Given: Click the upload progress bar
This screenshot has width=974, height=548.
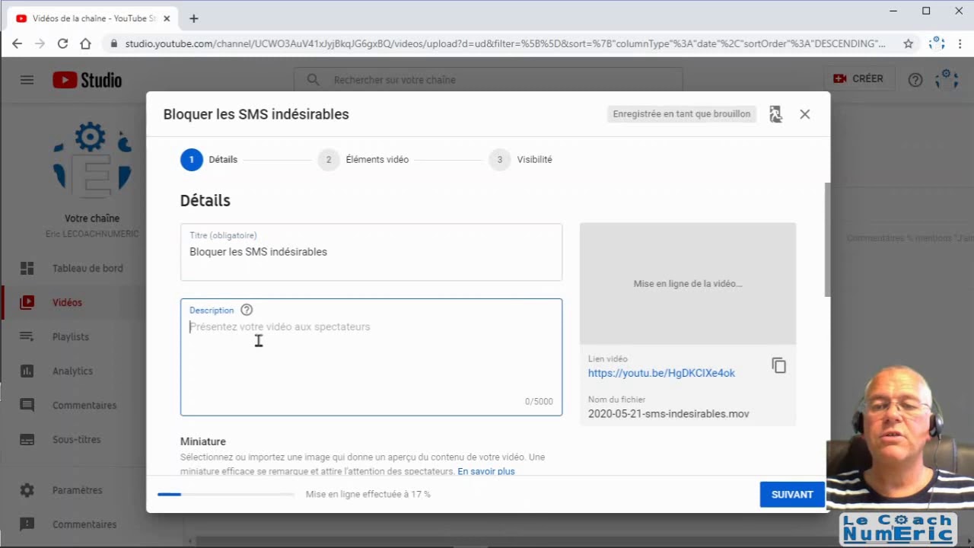Looking at the screenshot, I should coord(226,494).
